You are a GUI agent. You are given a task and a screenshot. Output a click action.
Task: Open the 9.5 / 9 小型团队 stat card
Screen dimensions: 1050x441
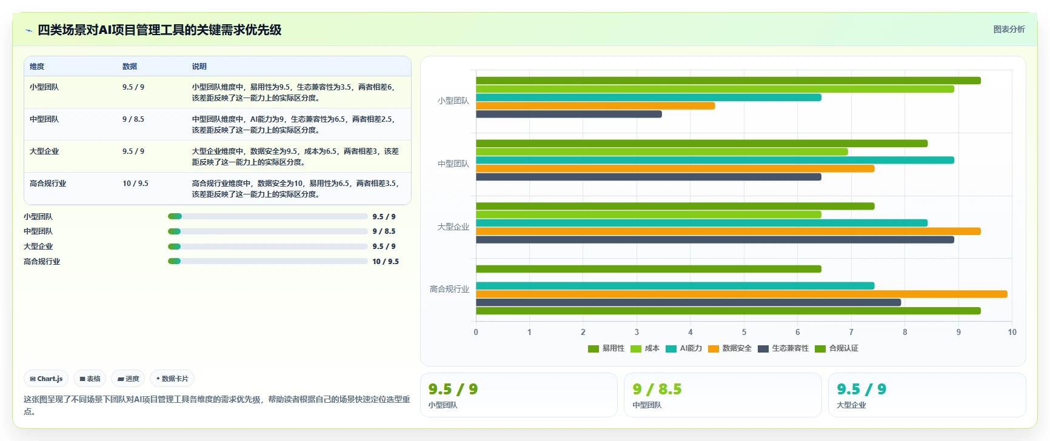click(519, 395)
